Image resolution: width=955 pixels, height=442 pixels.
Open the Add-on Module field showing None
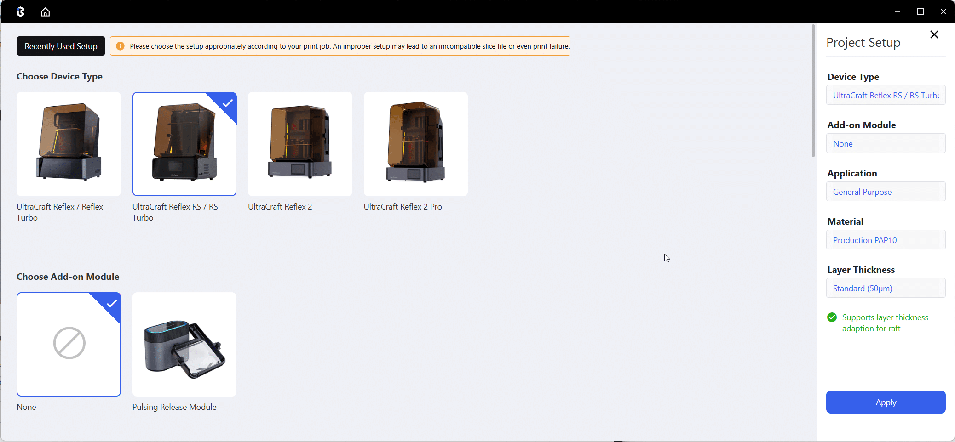tap(886, 143)
